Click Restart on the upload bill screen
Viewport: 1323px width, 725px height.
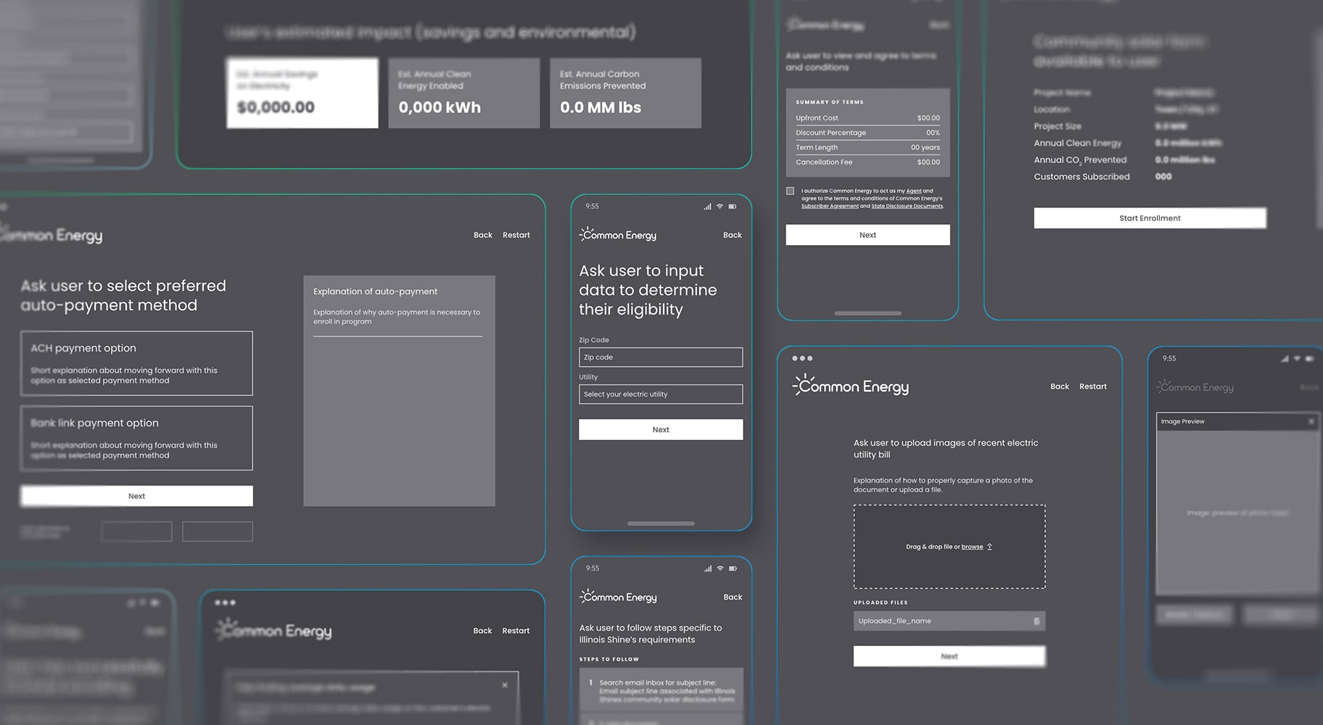point(1092,386)
